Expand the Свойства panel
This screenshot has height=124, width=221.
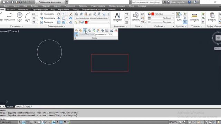(x=160, y=26)
